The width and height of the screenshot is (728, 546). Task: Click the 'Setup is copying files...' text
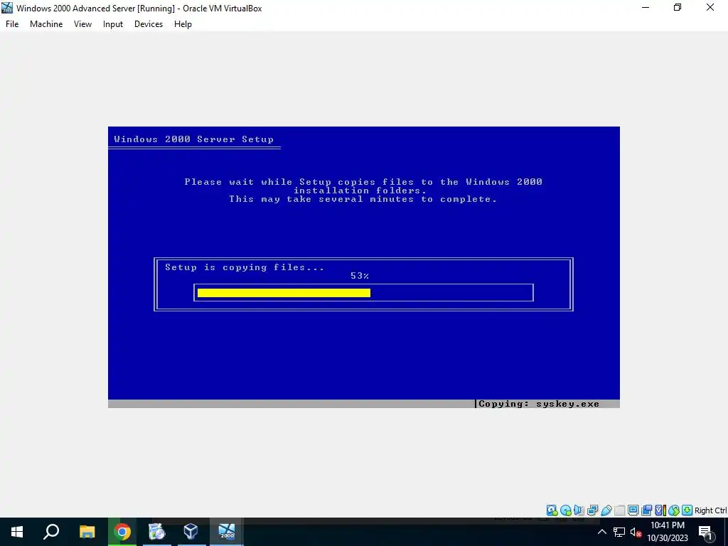[x=245, y=267]
